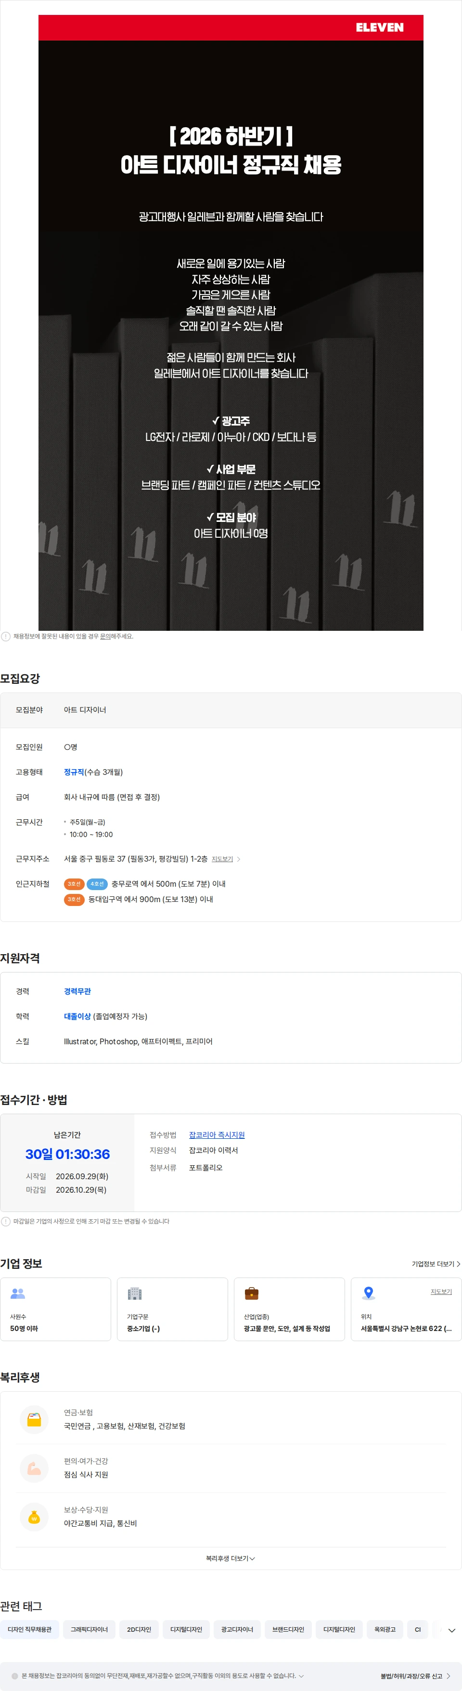Click the 충무로역 3호선 line badge

coord(74,884)
